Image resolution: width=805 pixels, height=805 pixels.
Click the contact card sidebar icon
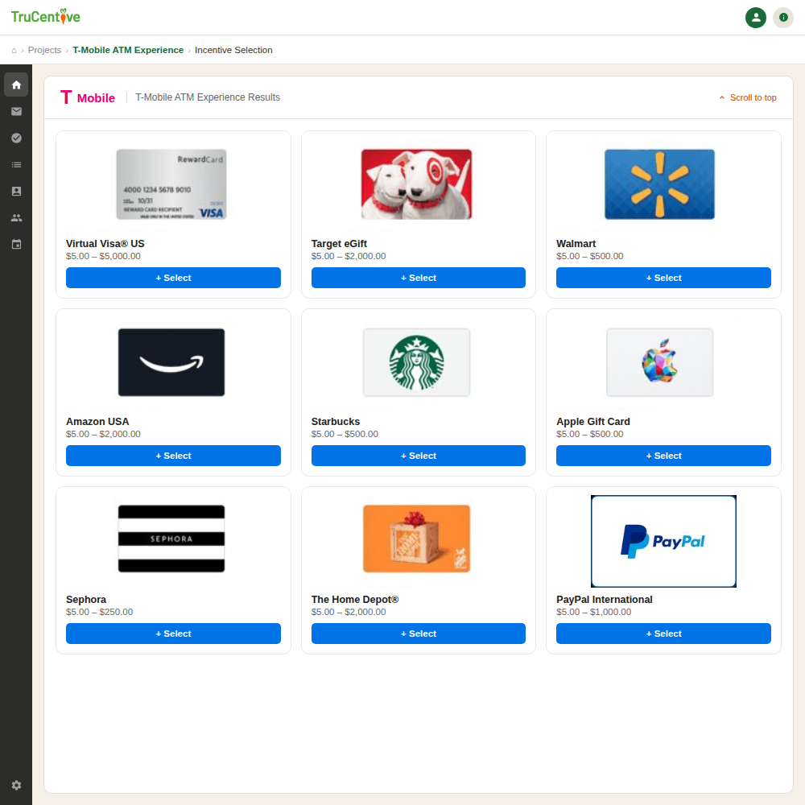click(x=16, y=191)
